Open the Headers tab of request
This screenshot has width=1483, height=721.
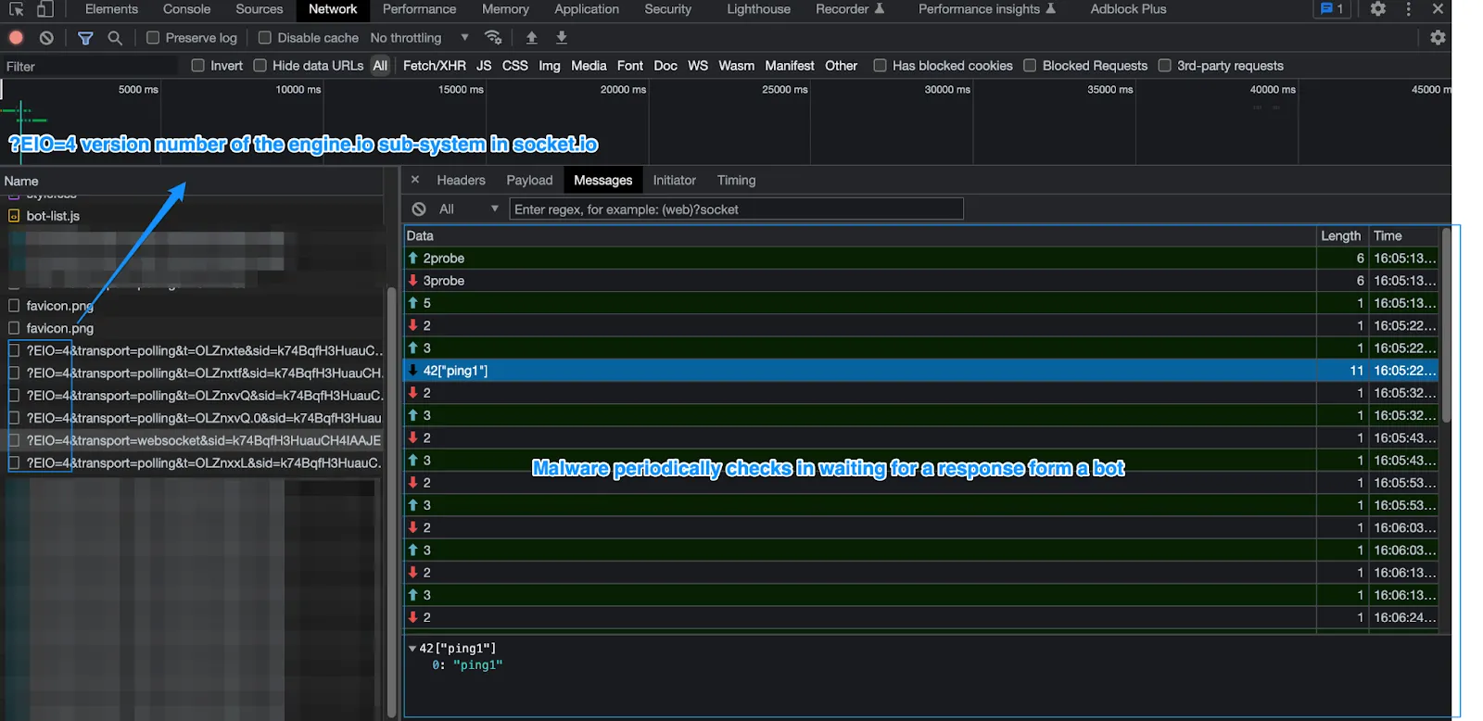[x=461, y=181]
